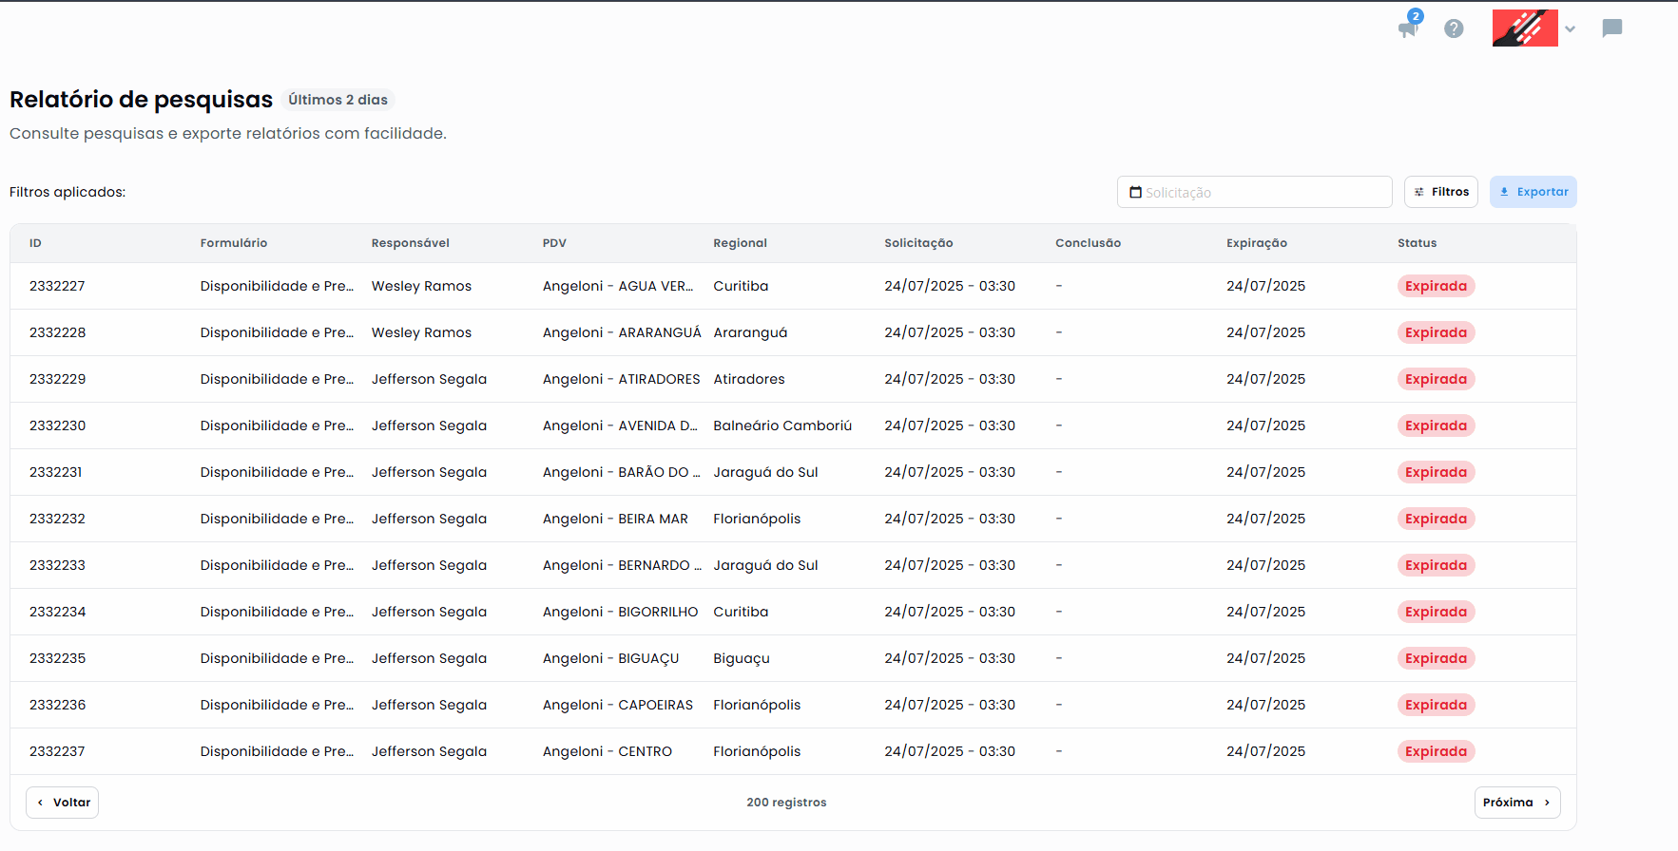The image size is (1678, 851).
Task: Click the help question mark icon
Action: pos(1454,28)
